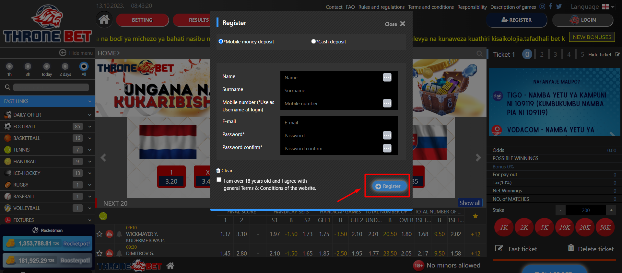The image size is (622, 273).
Task: Open the Twitter icon link
Action: [559, 6]
